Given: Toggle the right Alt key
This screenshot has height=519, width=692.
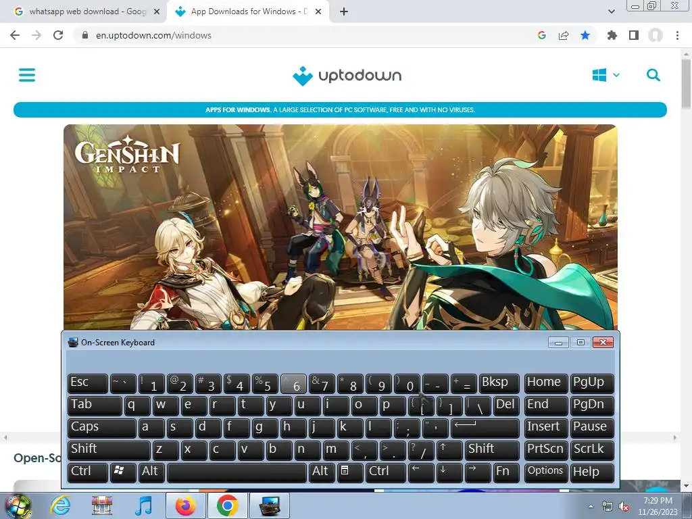Looking at the screenshot, I should (322, 472).
